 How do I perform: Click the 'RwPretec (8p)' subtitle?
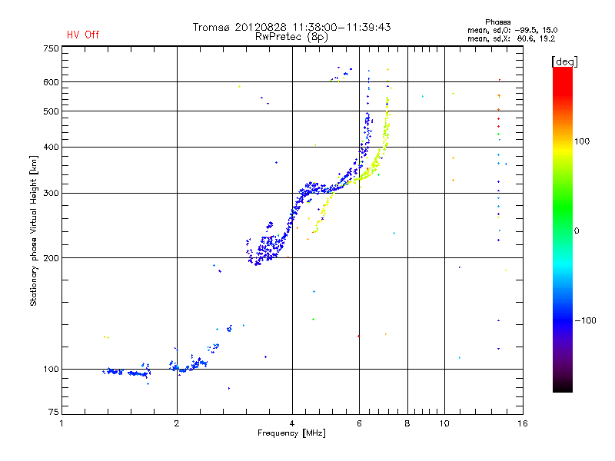coord(291,37)
